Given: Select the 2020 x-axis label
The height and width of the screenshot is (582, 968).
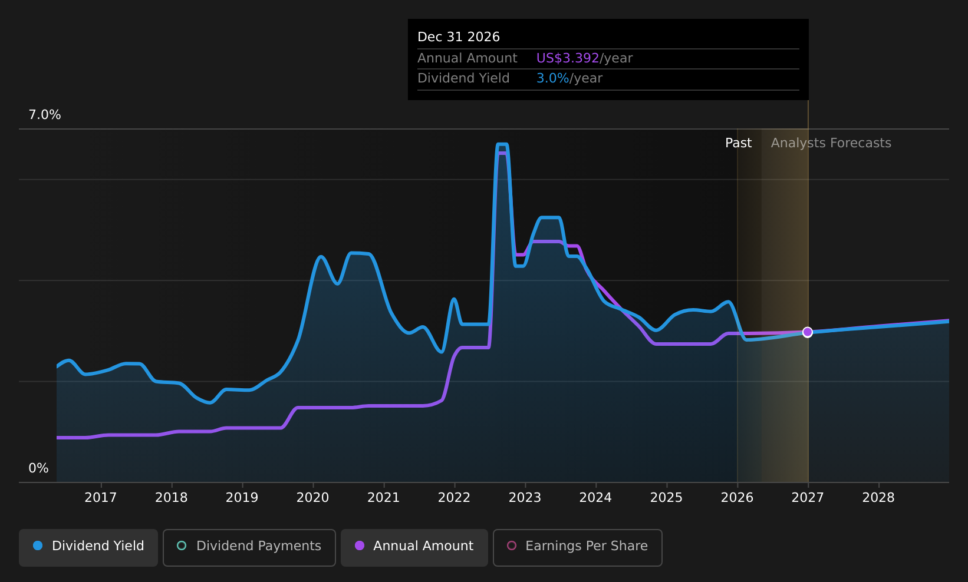Looking at the screenshot, I should (x=313, y=498).
